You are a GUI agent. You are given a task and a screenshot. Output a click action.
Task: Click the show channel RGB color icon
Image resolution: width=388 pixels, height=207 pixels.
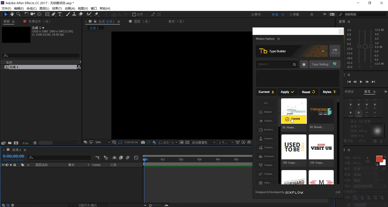click(x=154, y=142)
